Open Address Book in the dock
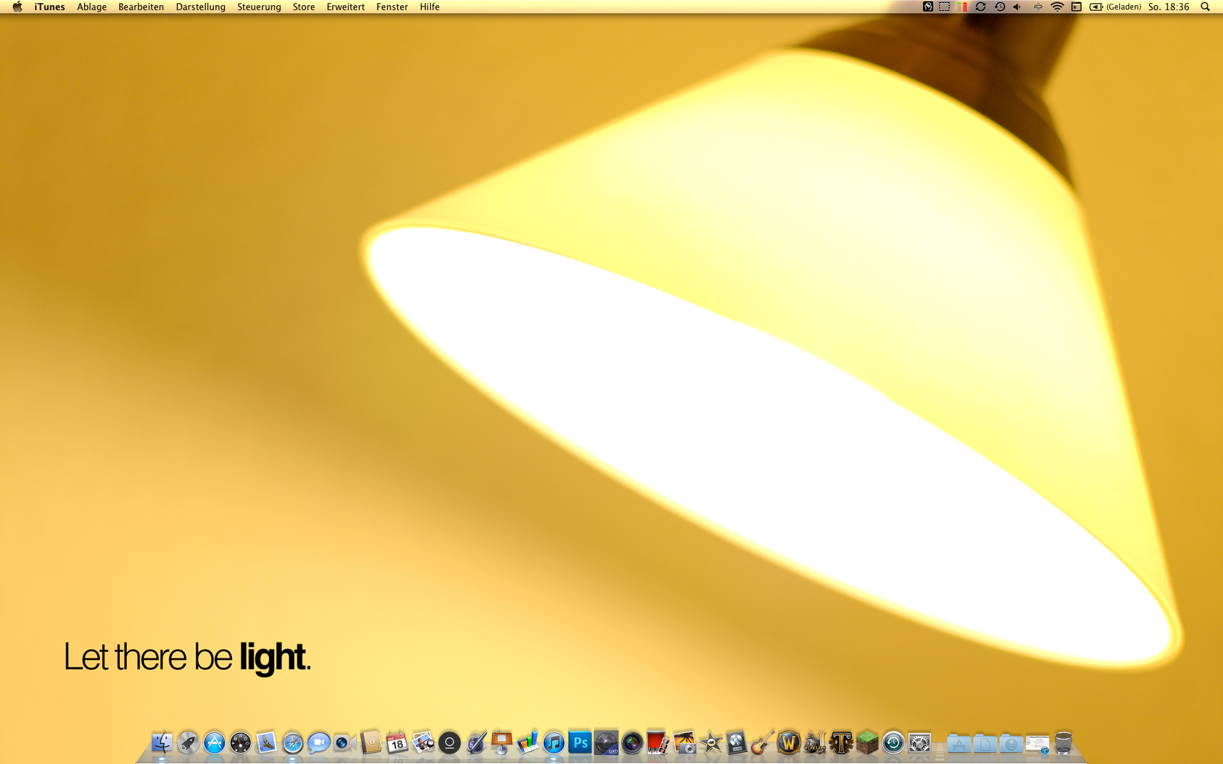The width and height of the screenshot is (1223, 764). pos(371,742)
